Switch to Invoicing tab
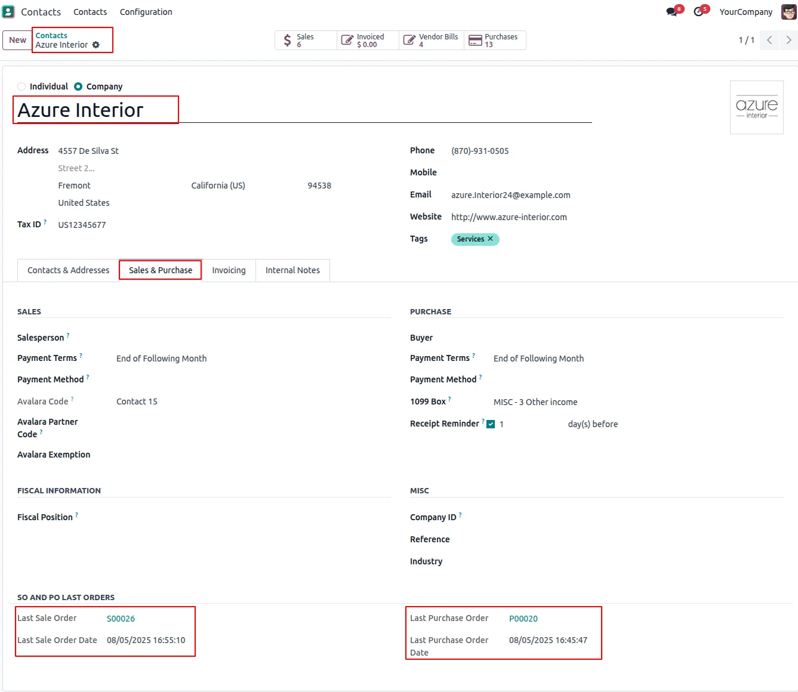 pyautogui.click(x=229, y=270)
